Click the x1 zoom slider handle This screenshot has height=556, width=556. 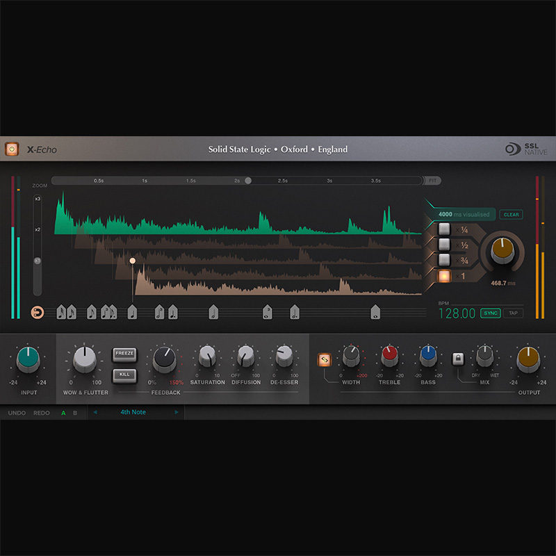click(x=38, y=261)
